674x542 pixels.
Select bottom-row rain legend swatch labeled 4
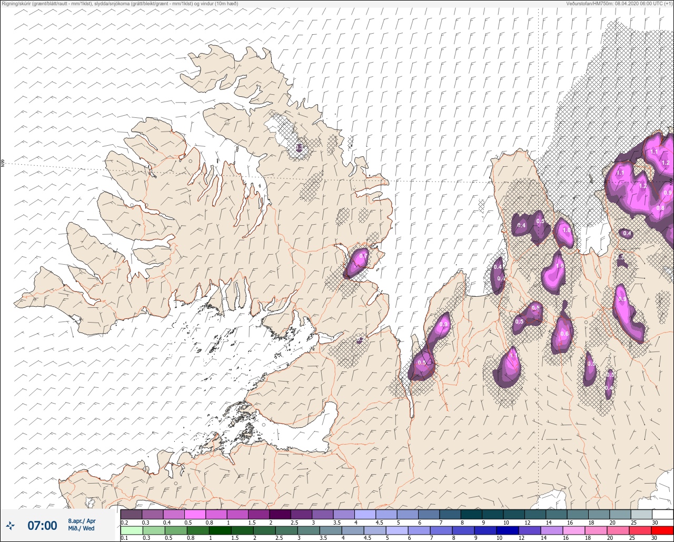click(x=353, y=530)
